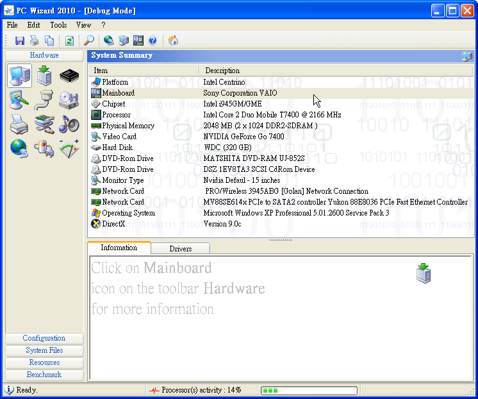Select the Devices cards icon in sidebar

coord(44,124)
